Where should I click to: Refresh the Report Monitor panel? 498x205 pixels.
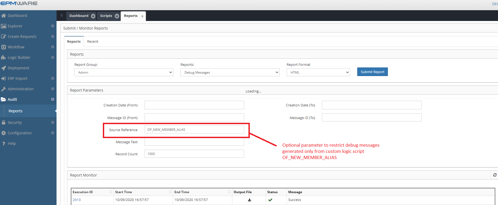(x=495, y=175)
